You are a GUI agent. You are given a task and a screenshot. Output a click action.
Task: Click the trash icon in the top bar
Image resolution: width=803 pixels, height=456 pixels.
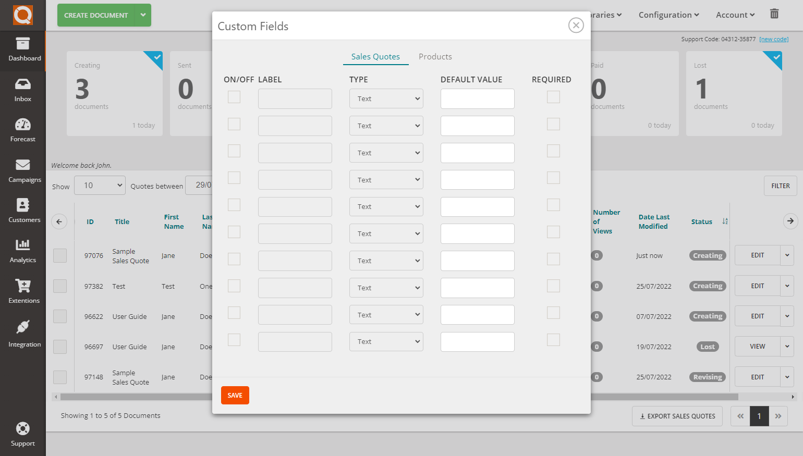pos(774,14)
